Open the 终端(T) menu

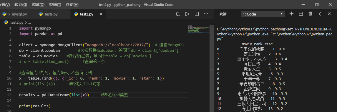(x=55, y=4)
